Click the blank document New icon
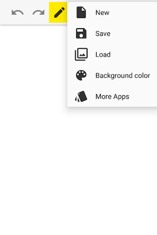The image size is (157, 235). 81,13
